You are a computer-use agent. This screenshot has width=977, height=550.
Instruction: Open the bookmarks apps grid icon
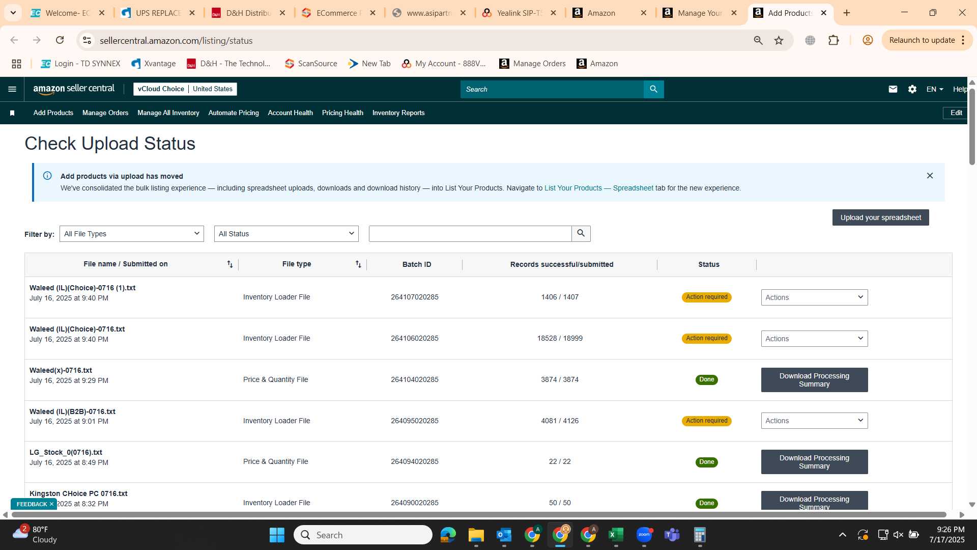tap(16, 64)
